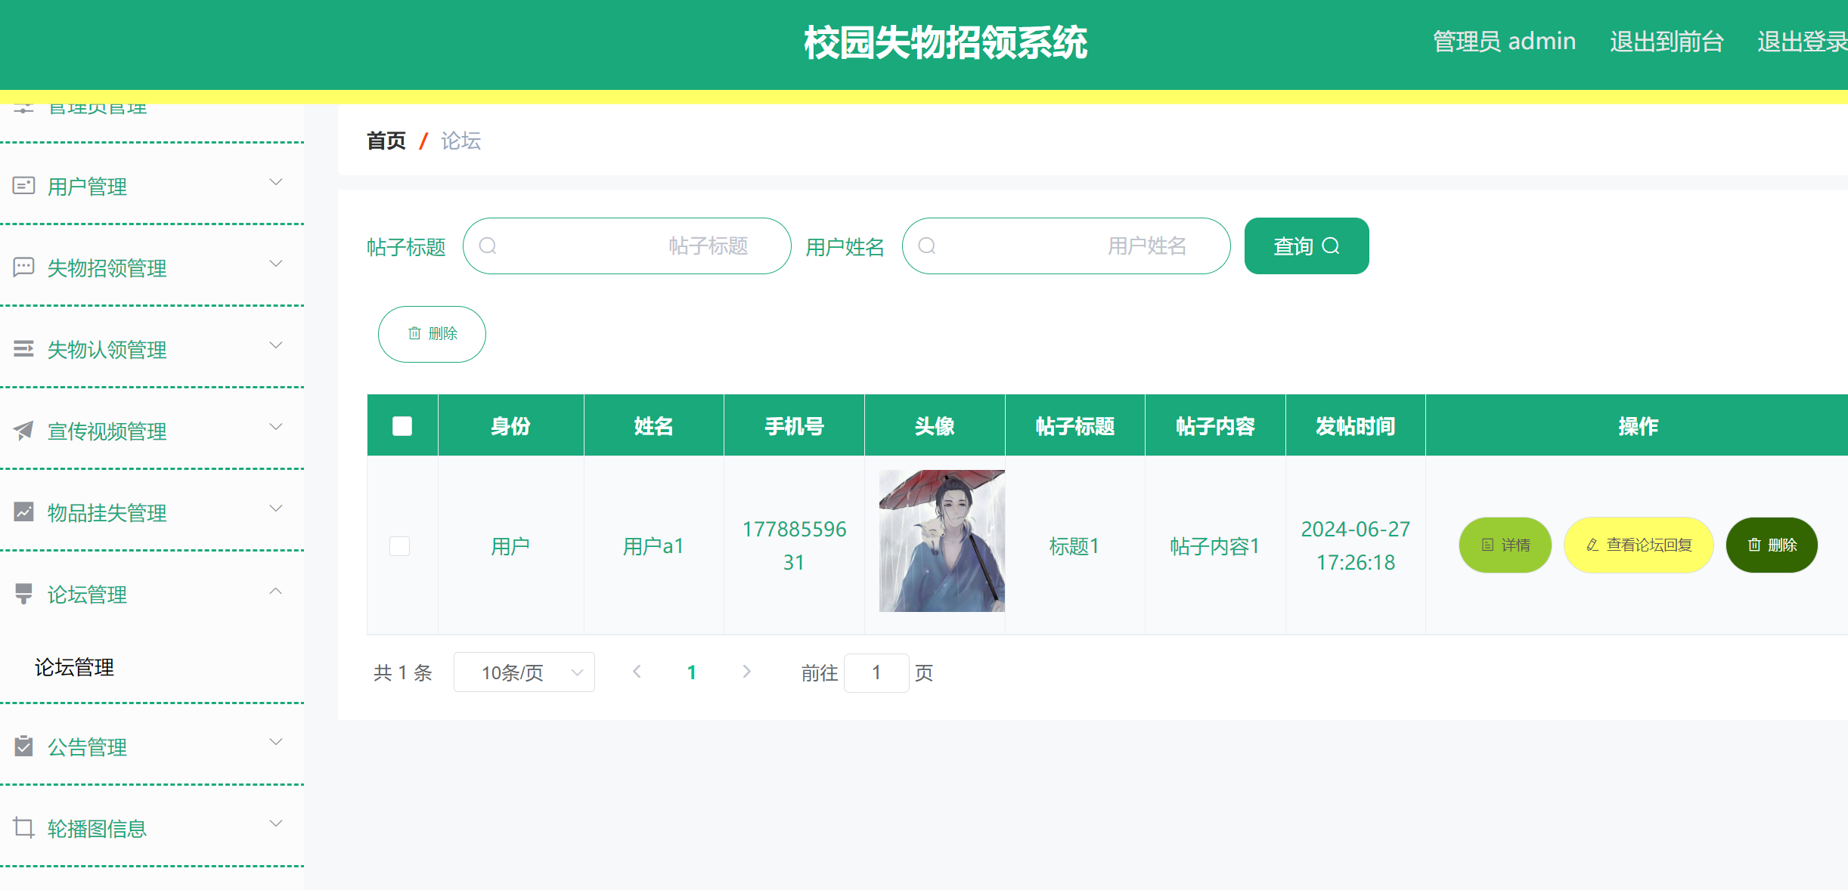
Task: Go to 首页 in breadcrumb
Action: tap(386, 141)
